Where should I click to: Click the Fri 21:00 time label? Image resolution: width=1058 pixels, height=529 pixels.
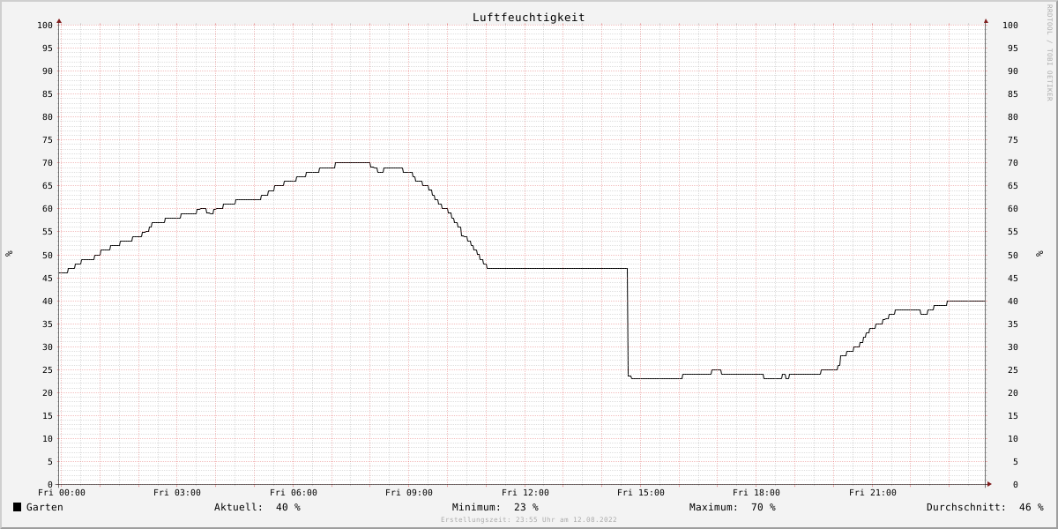click(873, 493)
